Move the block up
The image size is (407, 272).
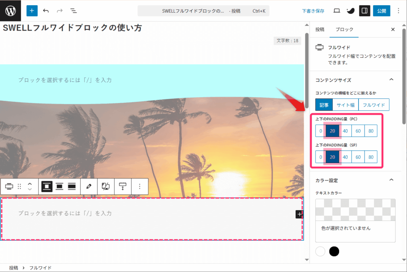[30, 184]
